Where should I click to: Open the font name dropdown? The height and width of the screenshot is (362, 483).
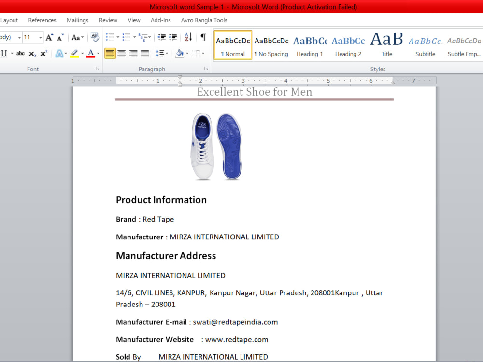pyautogui.click(x=19, y=38)
